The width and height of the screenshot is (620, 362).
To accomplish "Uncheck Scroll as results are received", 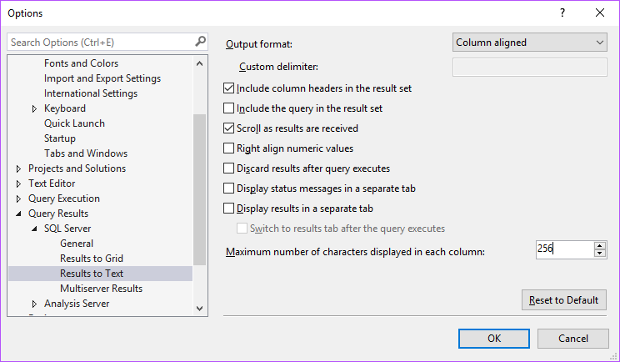I will pos(229,128).
